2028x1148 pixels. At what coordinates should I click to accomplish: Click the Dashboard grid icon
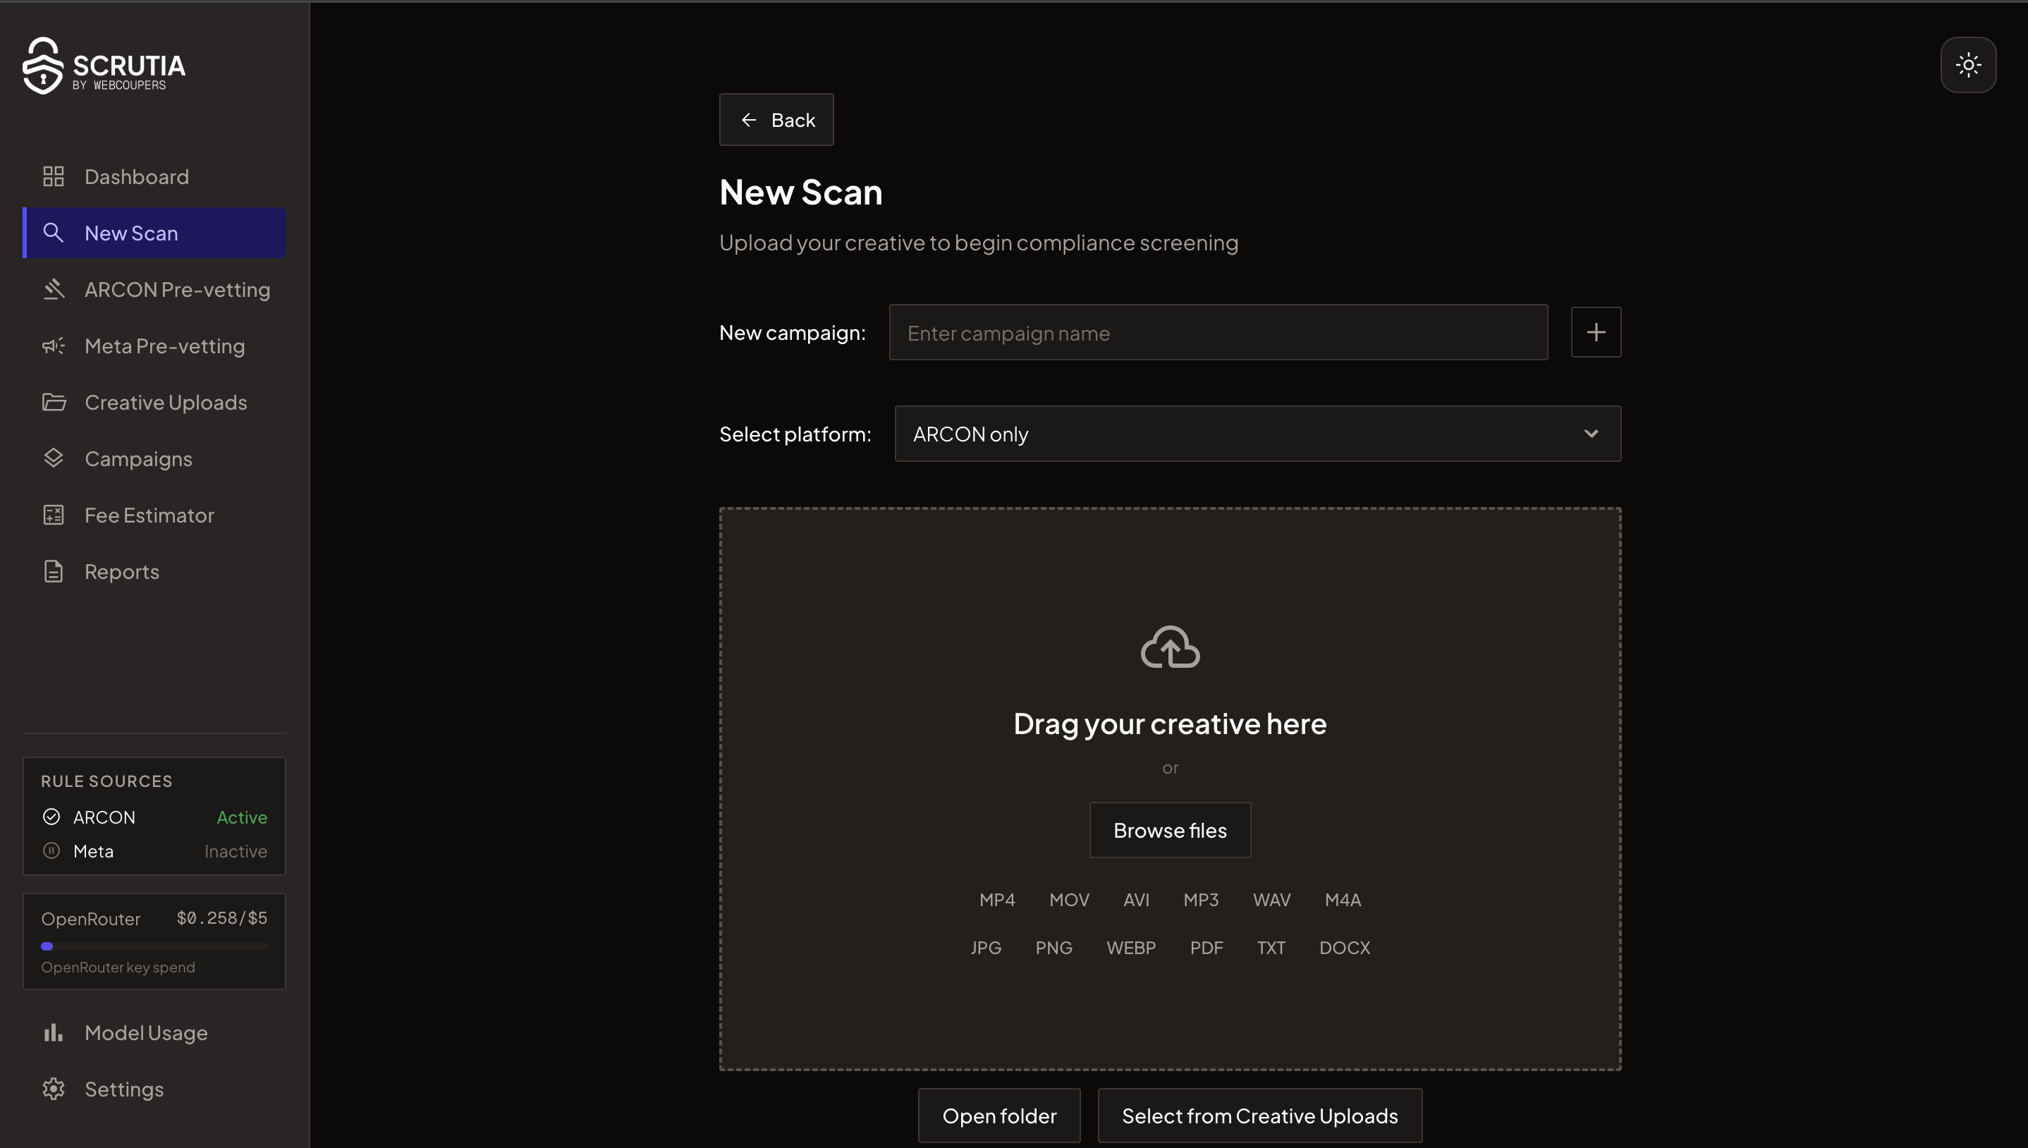click(x=53, y=176)
